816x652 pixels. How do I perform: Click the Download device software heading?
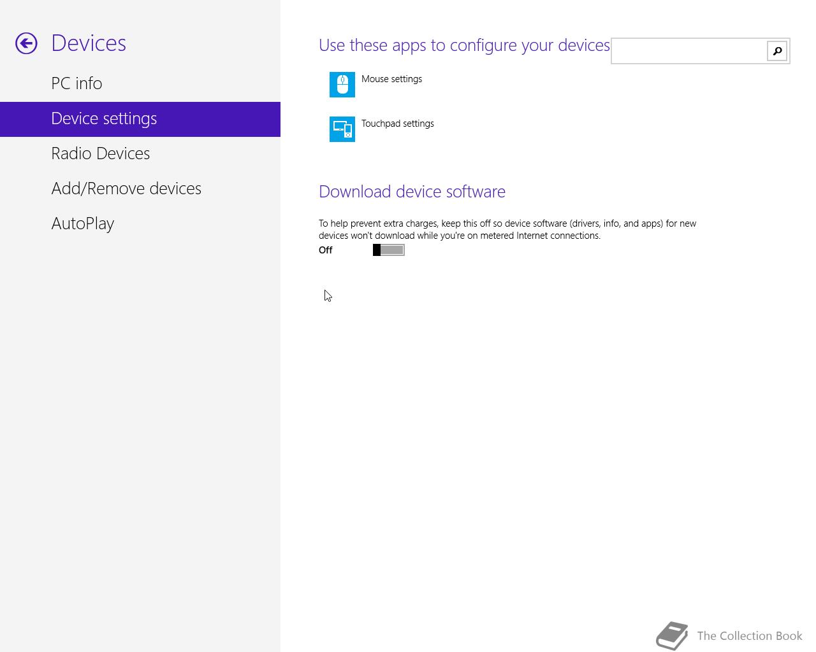tap(412, 192)
